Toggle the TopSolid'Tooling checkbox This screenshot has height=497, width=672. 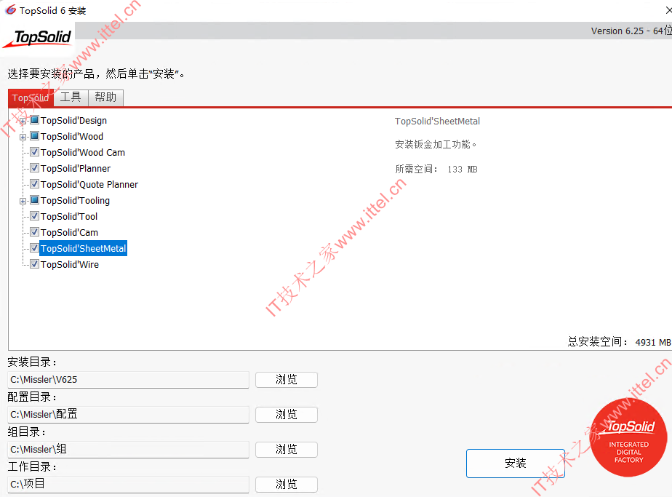click(x=35, y=200)
